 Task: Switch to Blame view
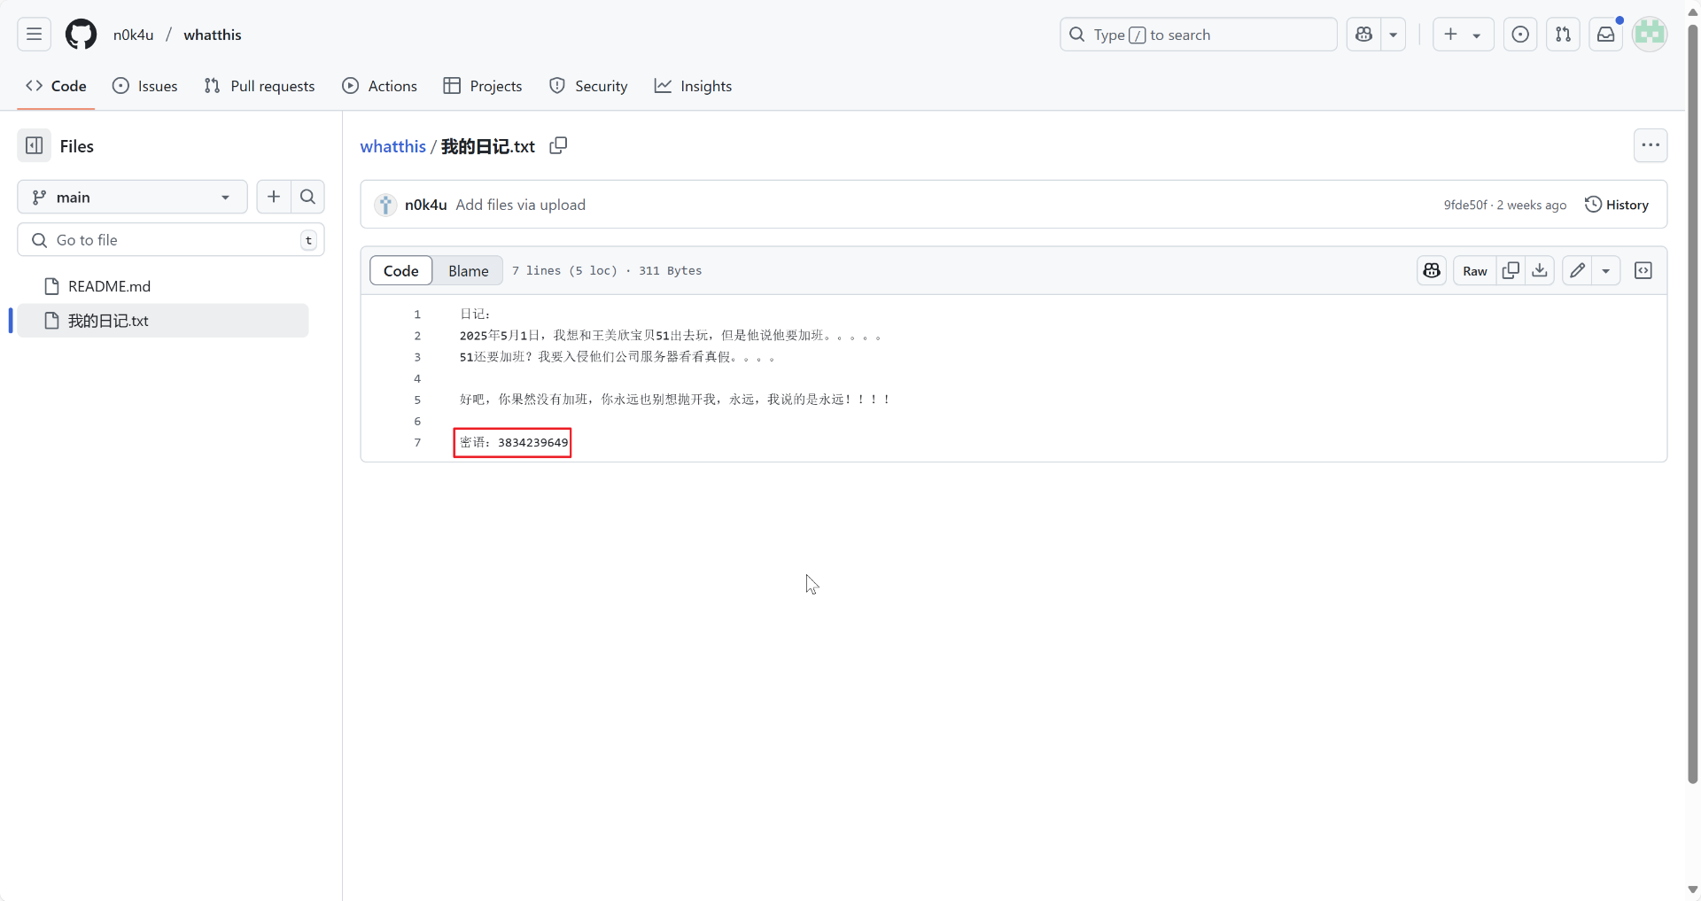click(468, 270)
